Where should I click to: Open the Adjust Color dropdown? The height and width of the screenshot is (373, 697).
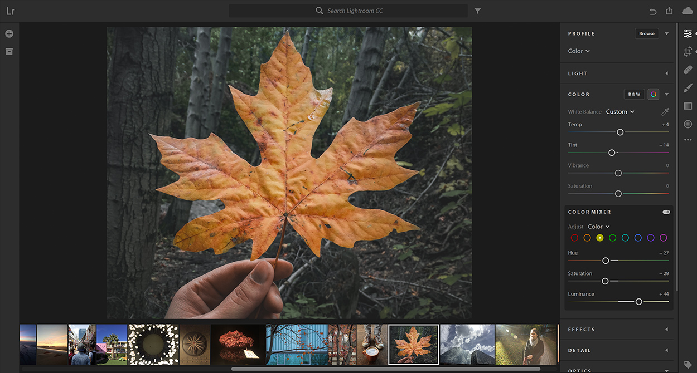pyautogui.click(x=598, y=227)
